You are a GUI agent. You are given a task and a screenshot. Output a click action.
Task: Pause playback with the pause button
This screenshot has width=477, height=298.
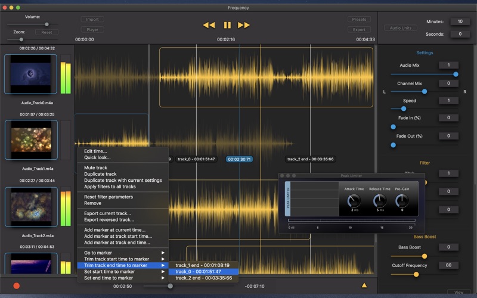tap(227, 25)
